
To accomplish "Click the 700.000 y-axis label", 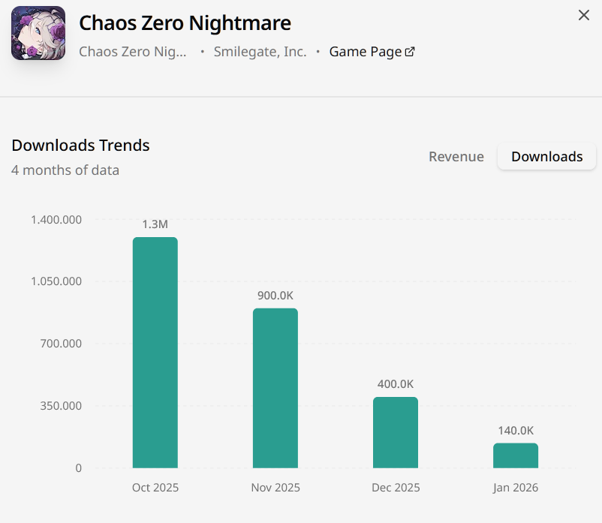I will (x=61, y=344).
